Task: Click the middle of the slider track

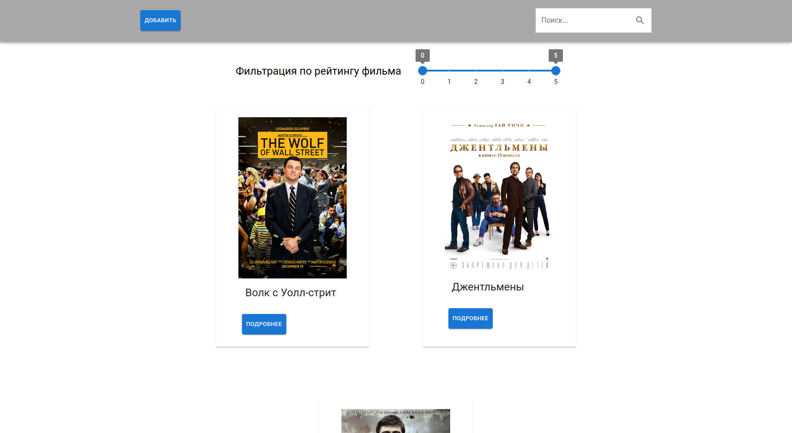Action: [489, 70]
